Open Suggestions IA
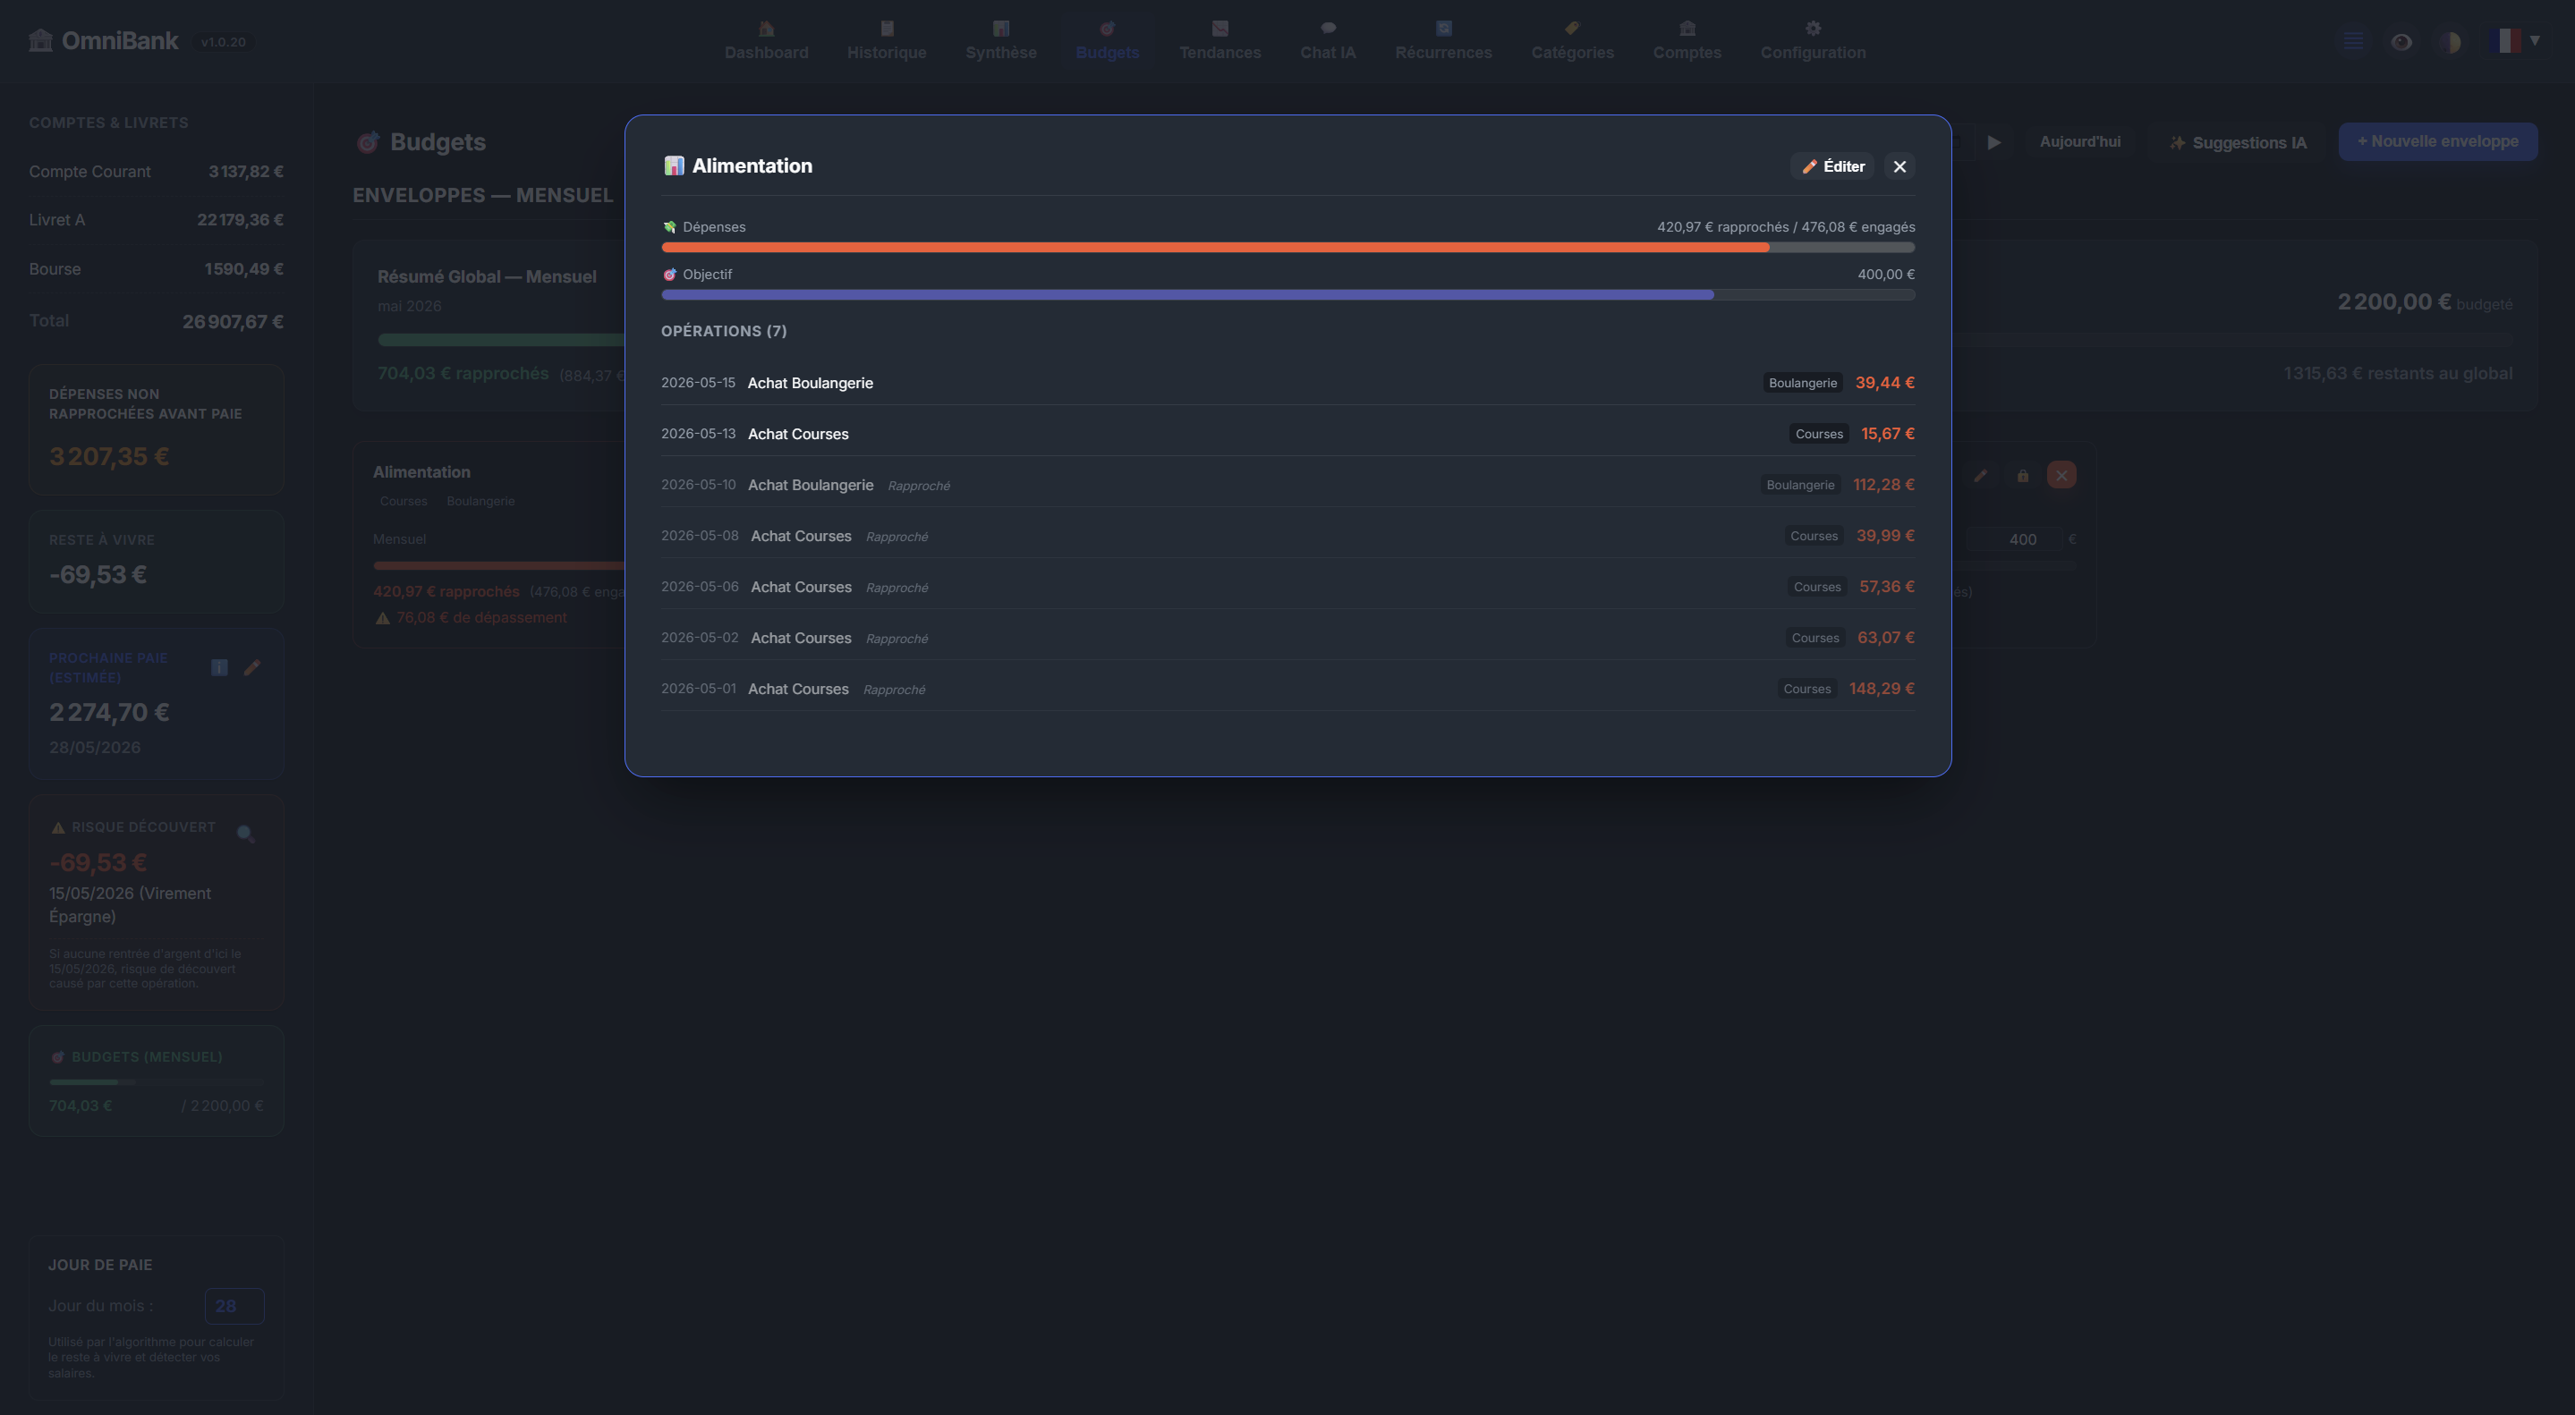This screenshot has height=1415, width=2575. click(x=2237, y=142)
